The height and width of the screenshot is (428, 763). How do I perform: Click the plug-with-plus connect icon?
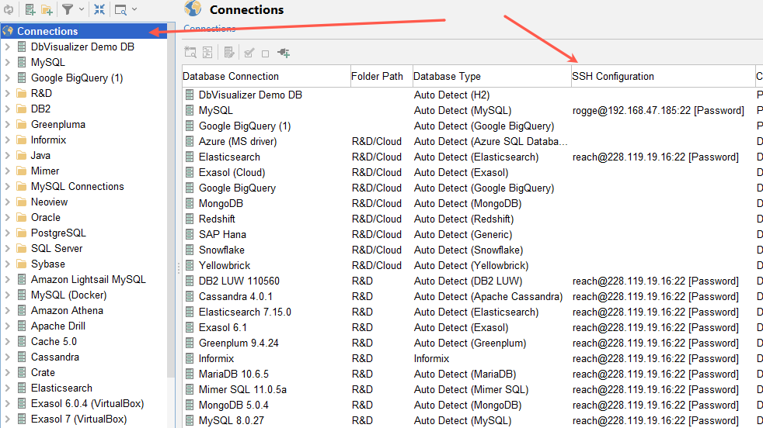[x=284, y=53]
